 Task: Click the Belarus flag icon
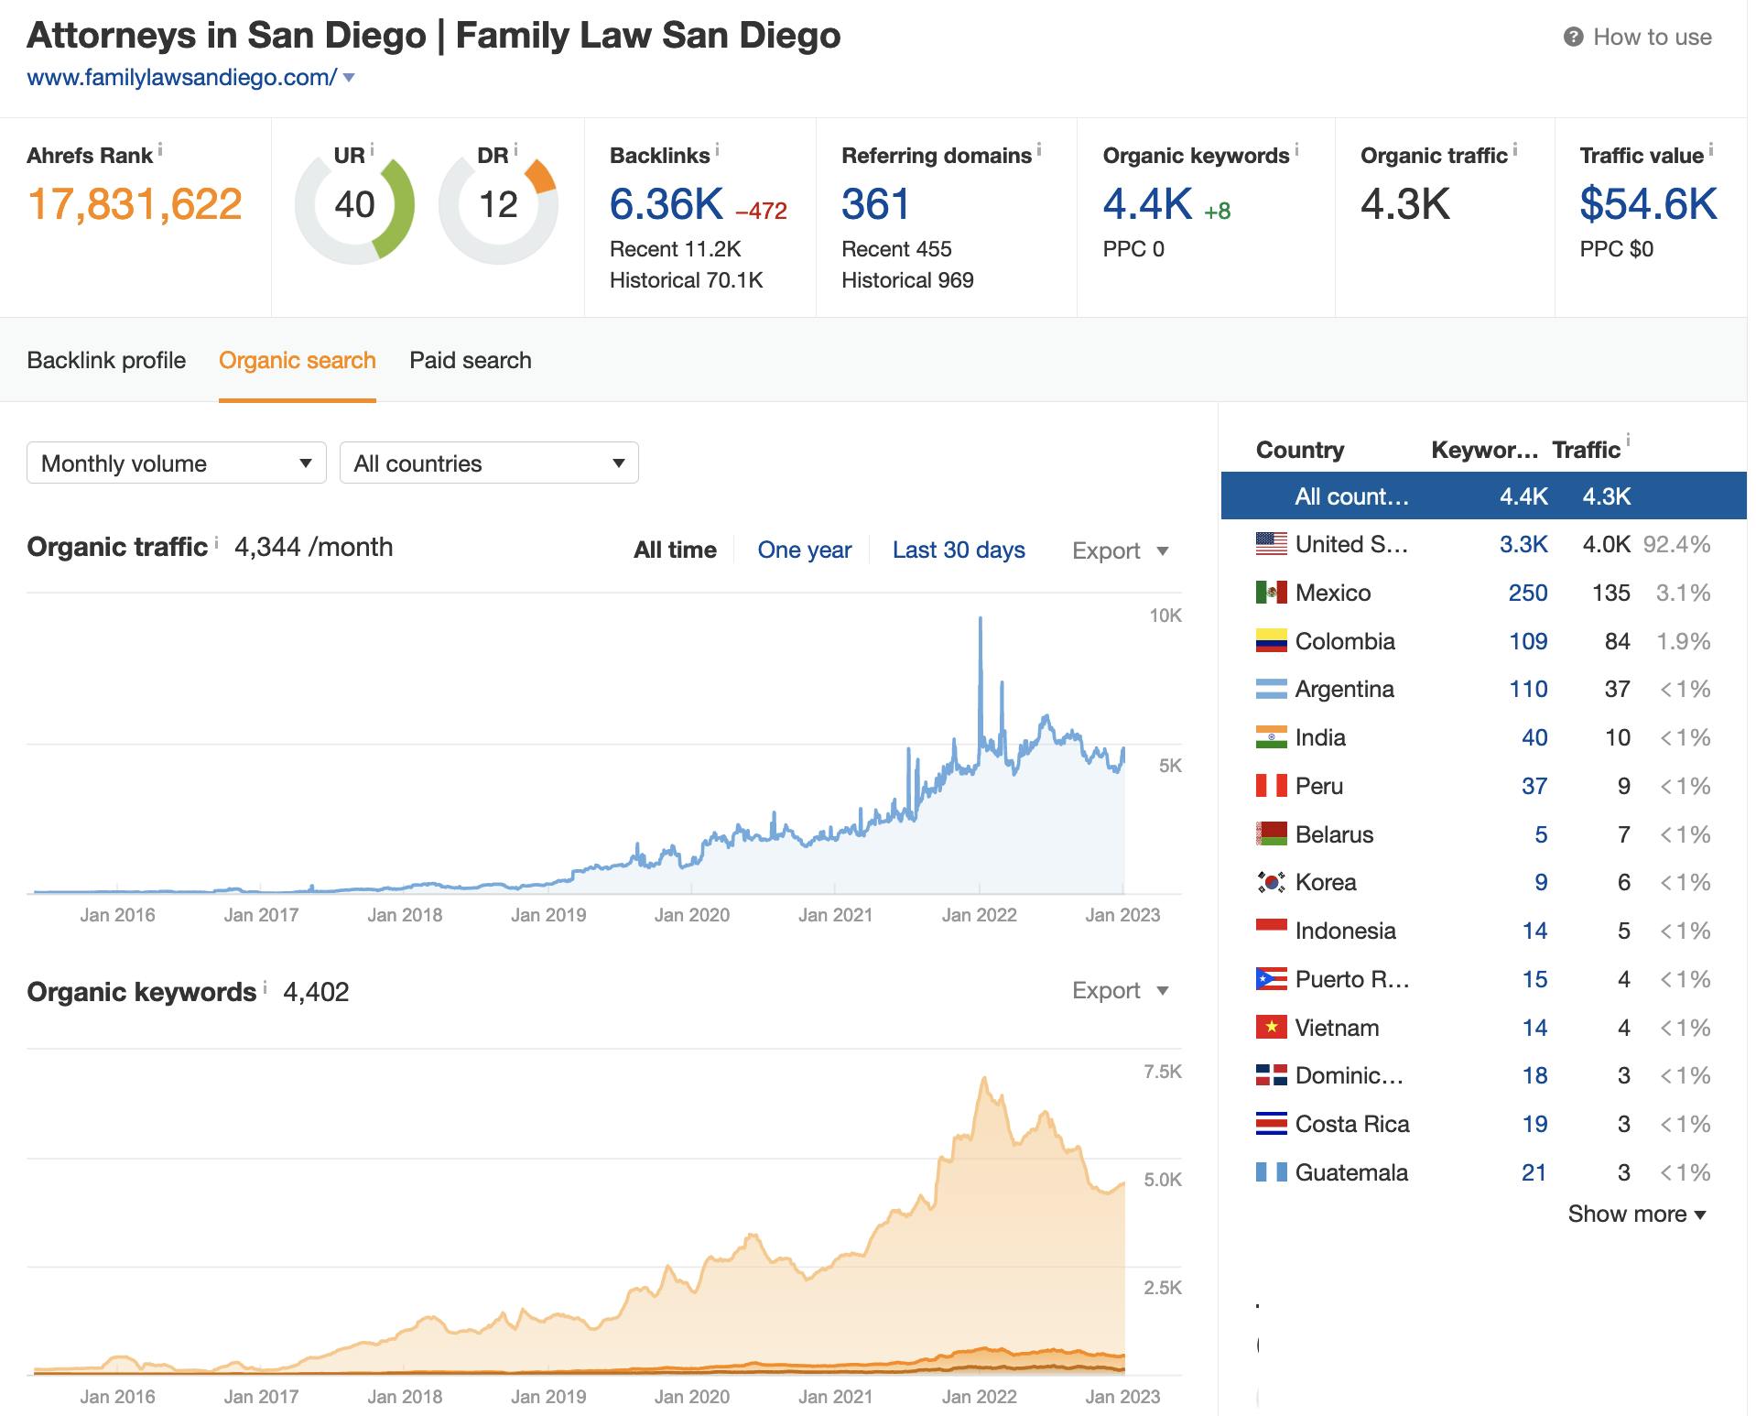click(1271, 834)
